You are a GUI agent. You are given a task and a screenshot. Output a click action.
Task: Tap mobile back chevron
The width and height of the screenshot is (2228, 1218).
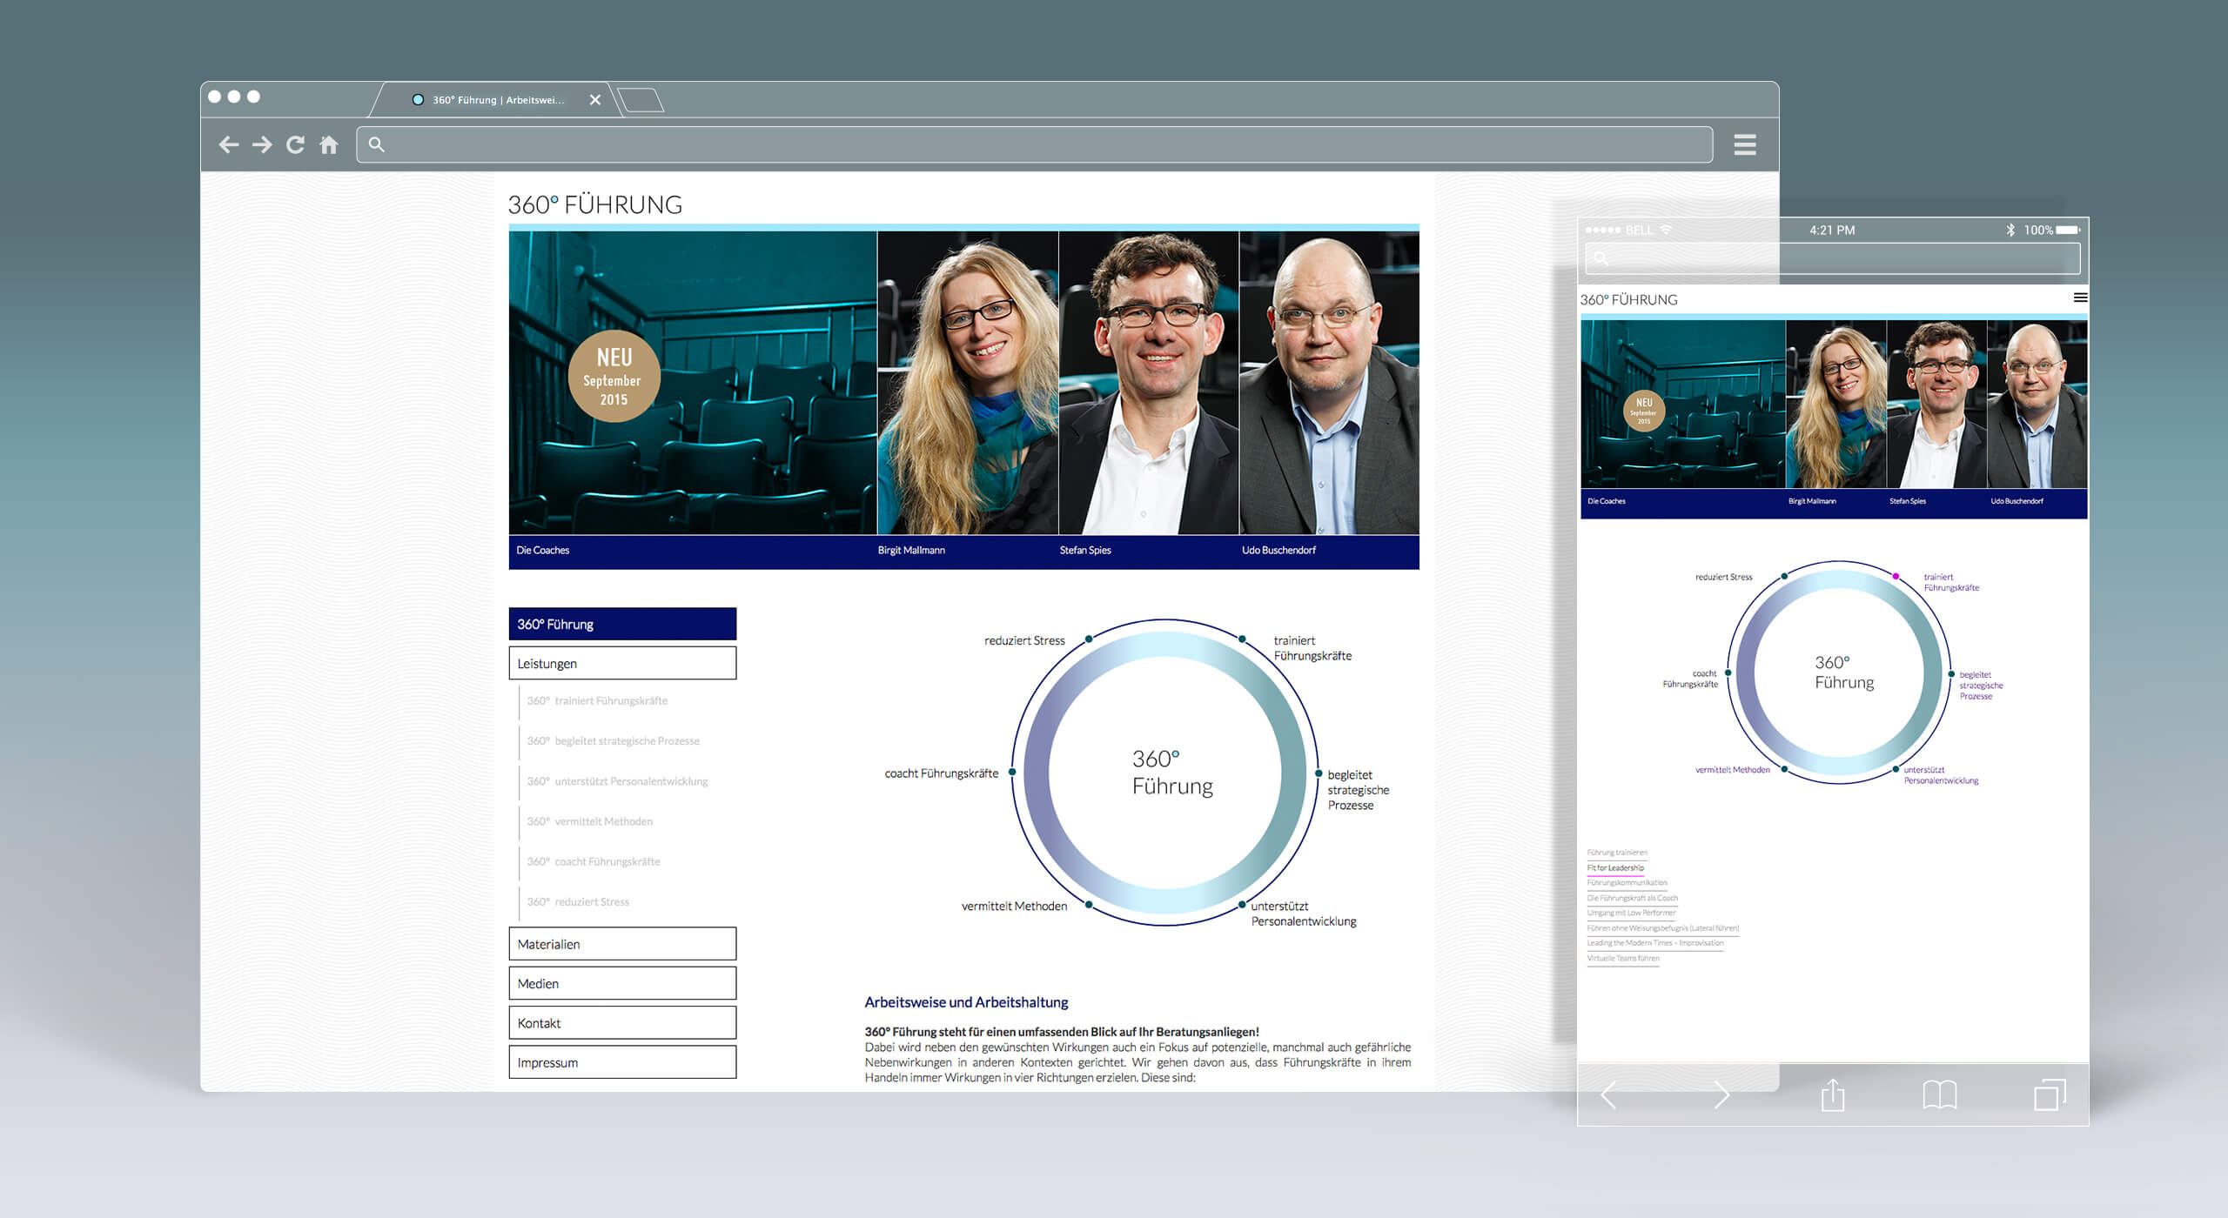pyautogui.click(x=1609, y=1094)
